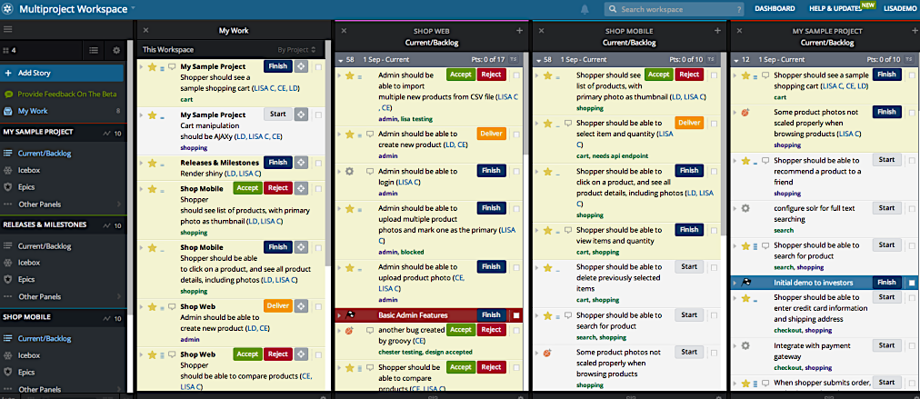Tick checkbox for 'Admin should be able to login'
Viewport: 920px width, 399px height.
click(x=515, y=171)
